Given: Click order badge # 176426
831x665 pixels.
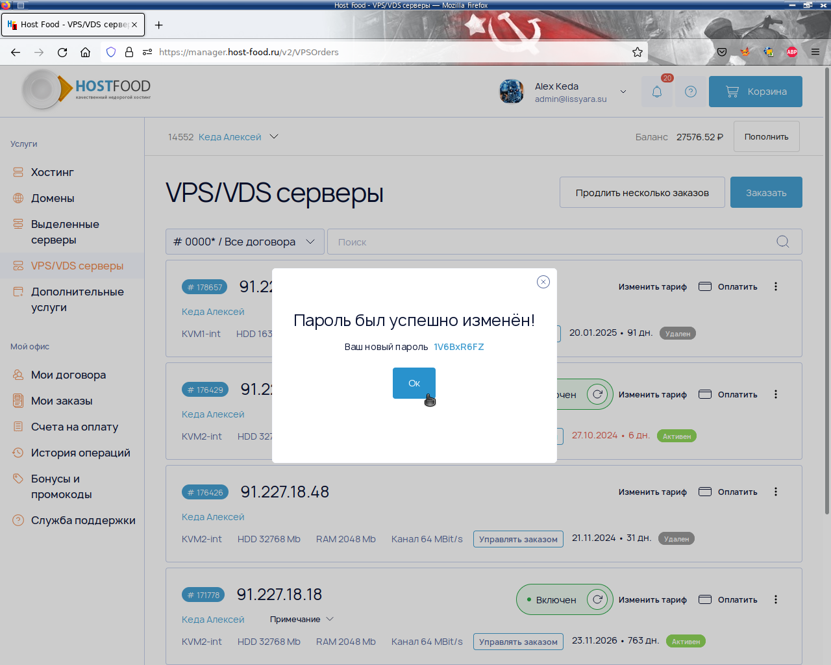Looking at the screenshot, I should 205,492.
